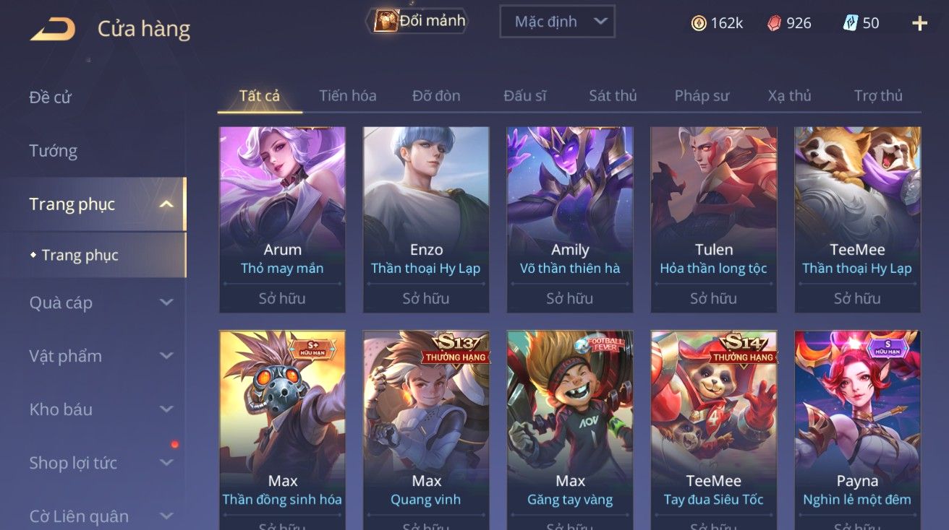Tap the gold coin currency icon
949x530 pixels.
pyautogui.click(x=699, y=23)
